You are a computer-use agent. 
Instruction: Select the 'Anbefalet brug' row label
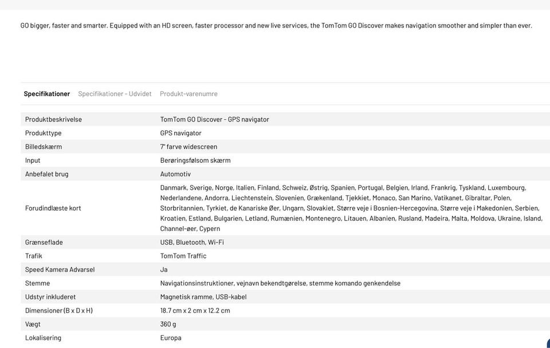[46, 174]
